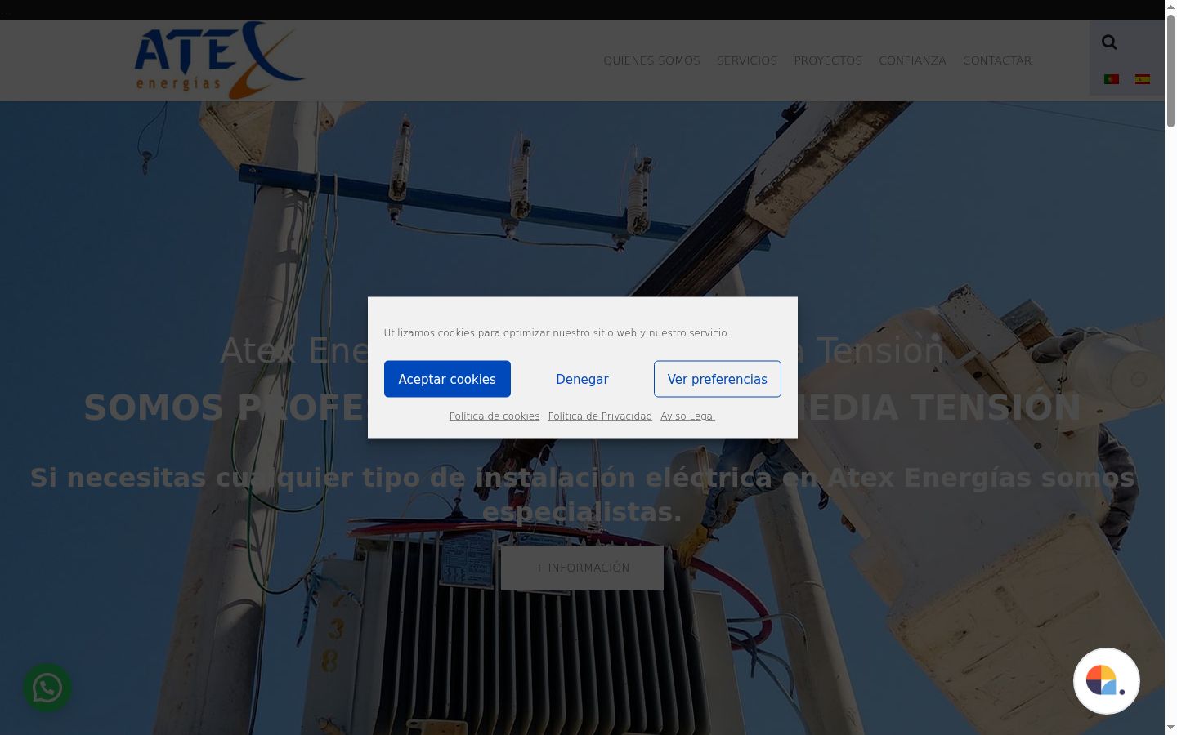
Task: Accept cookies with Aceptar cookies button
Action: pos(447,379)
